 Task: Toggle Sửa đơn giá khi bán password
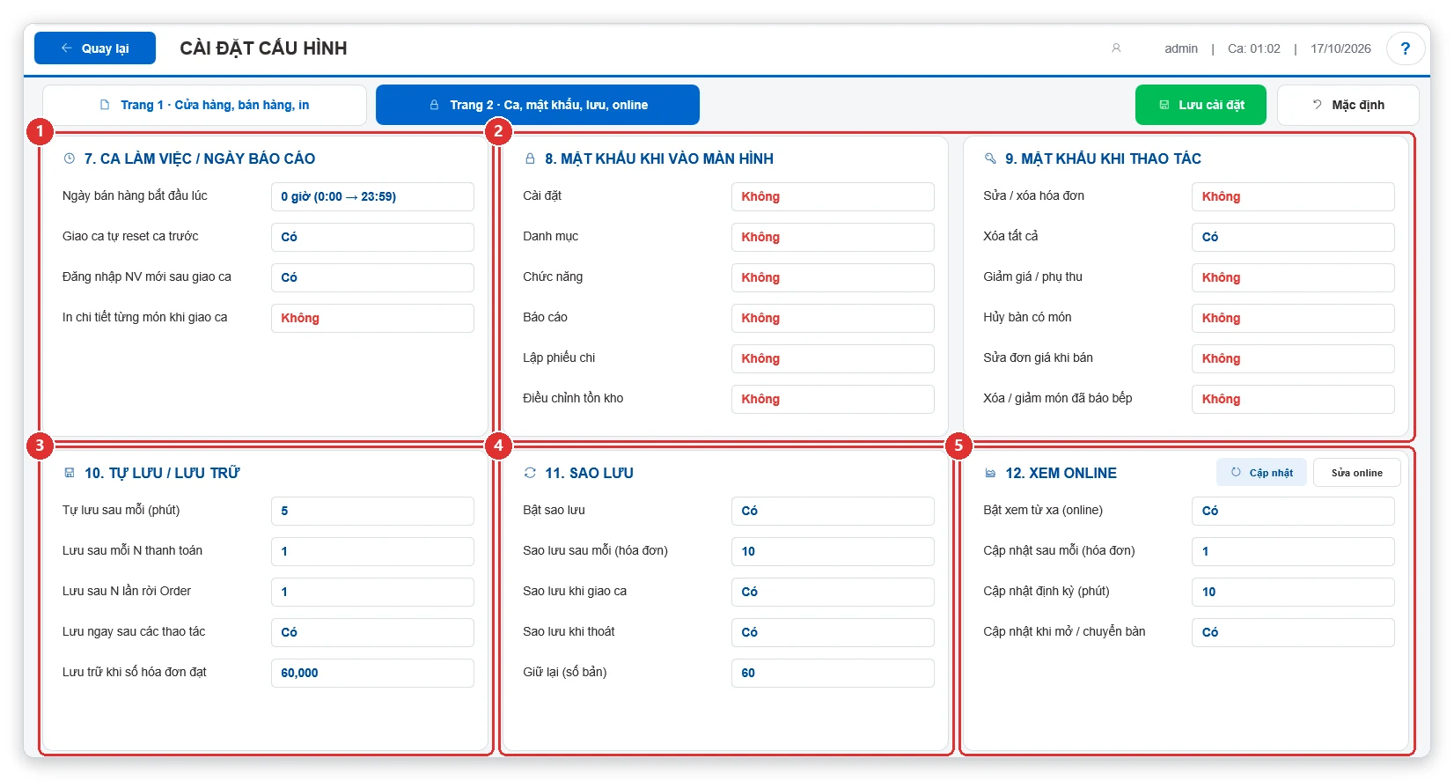point(1293,358)
